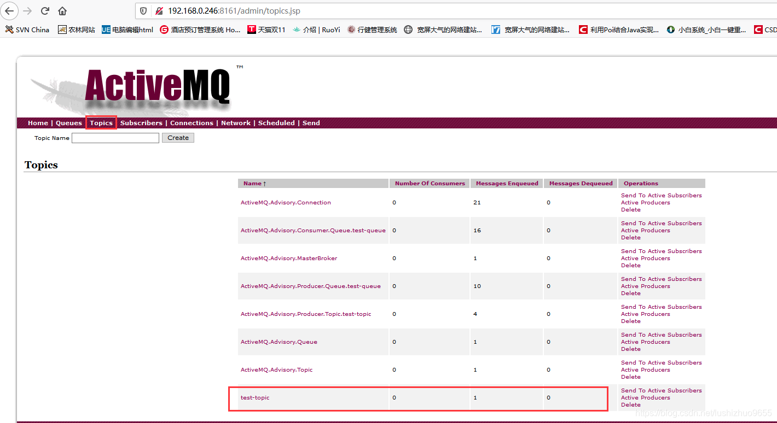Click the address bar URL
The height and width of the screenshot is (423, 777).
(x=234, y=11)
